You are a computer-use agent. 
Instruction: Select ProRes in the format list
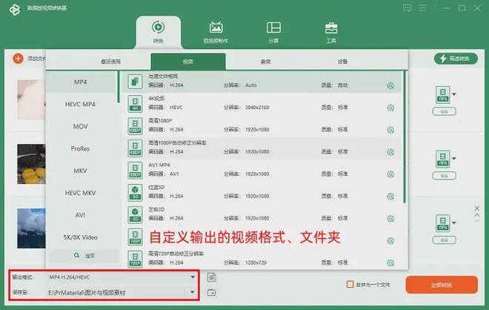click(80, 148)
